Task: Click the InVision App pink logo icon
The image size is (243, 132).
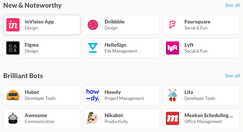Action: point(13,25)
